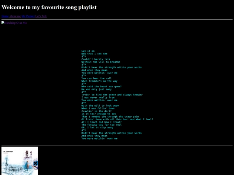Click the lyric 'Of livin' here with all this hurt'
The image size is (234, 175).
pyautogui.click(x=105, y=119)
